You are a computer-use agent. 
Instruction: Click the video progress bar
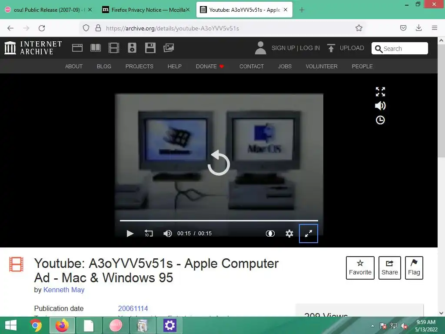[219, 220]
